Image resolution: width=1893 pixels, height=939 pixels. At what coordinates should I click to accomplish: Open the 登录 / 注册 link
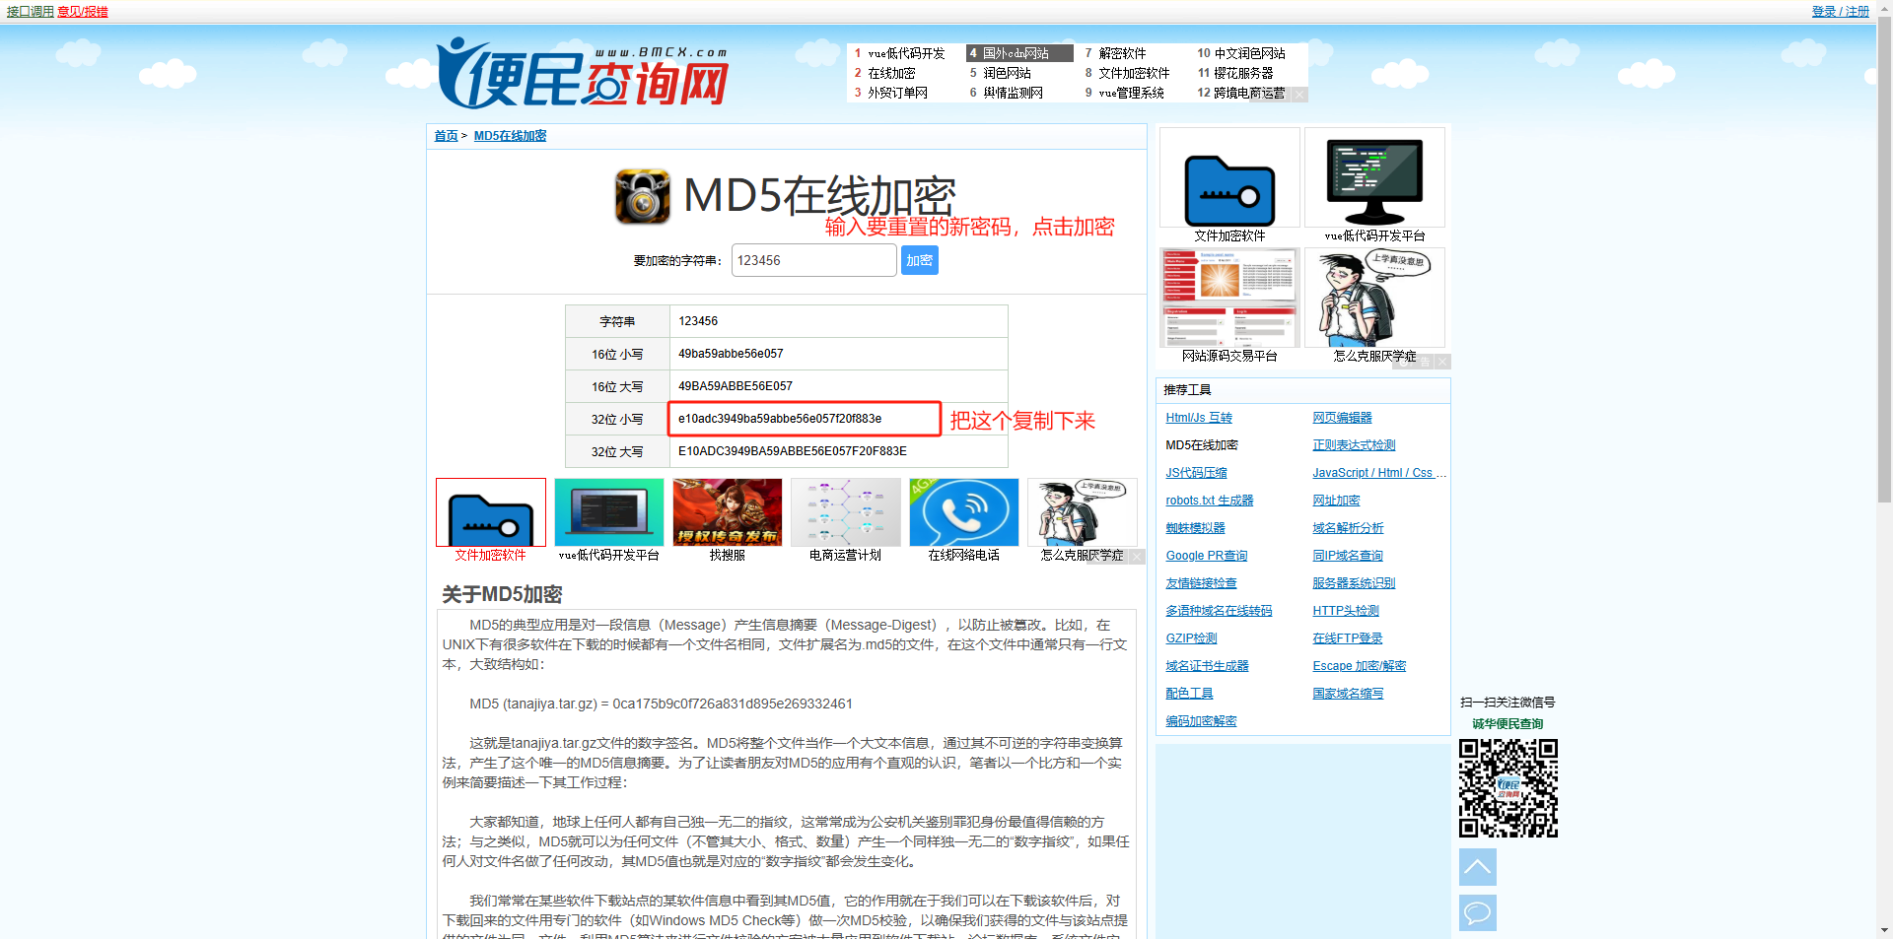(1840, 12)
